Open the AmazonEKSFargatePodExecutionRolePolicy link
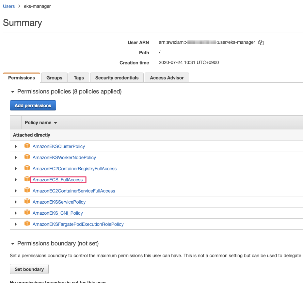The height and width of the screenshot is (283, 303). click(x=78, y=224)
